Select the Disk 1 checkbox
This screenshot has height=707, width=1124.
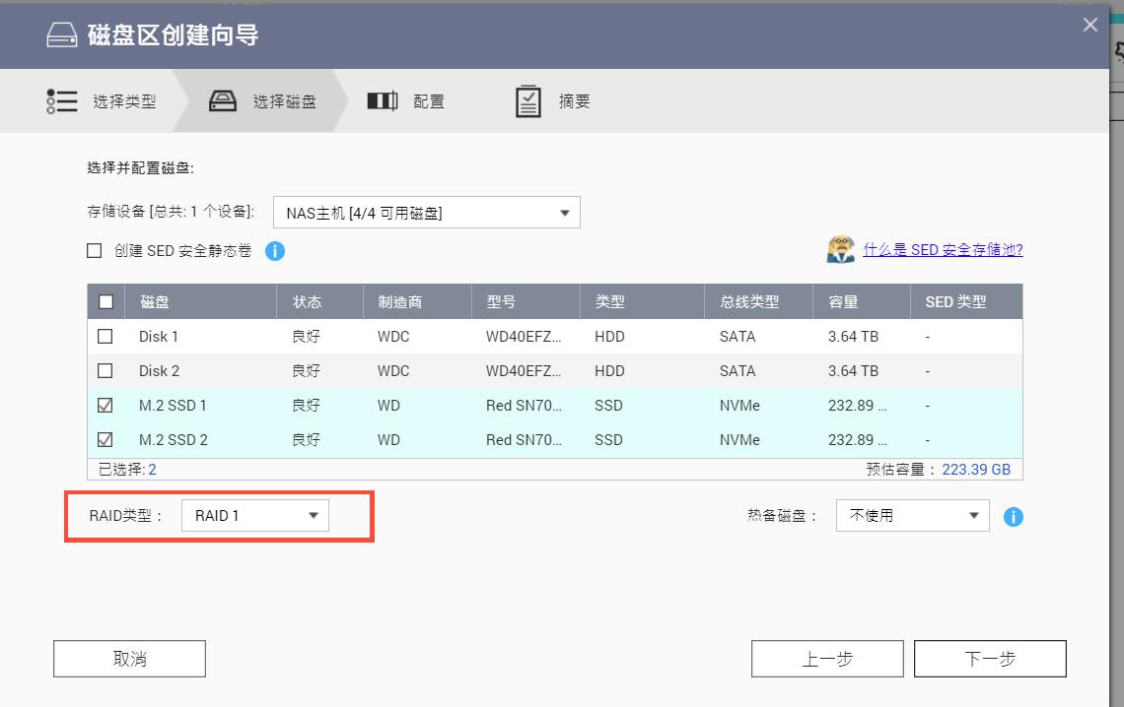click(x=105, y=336)
